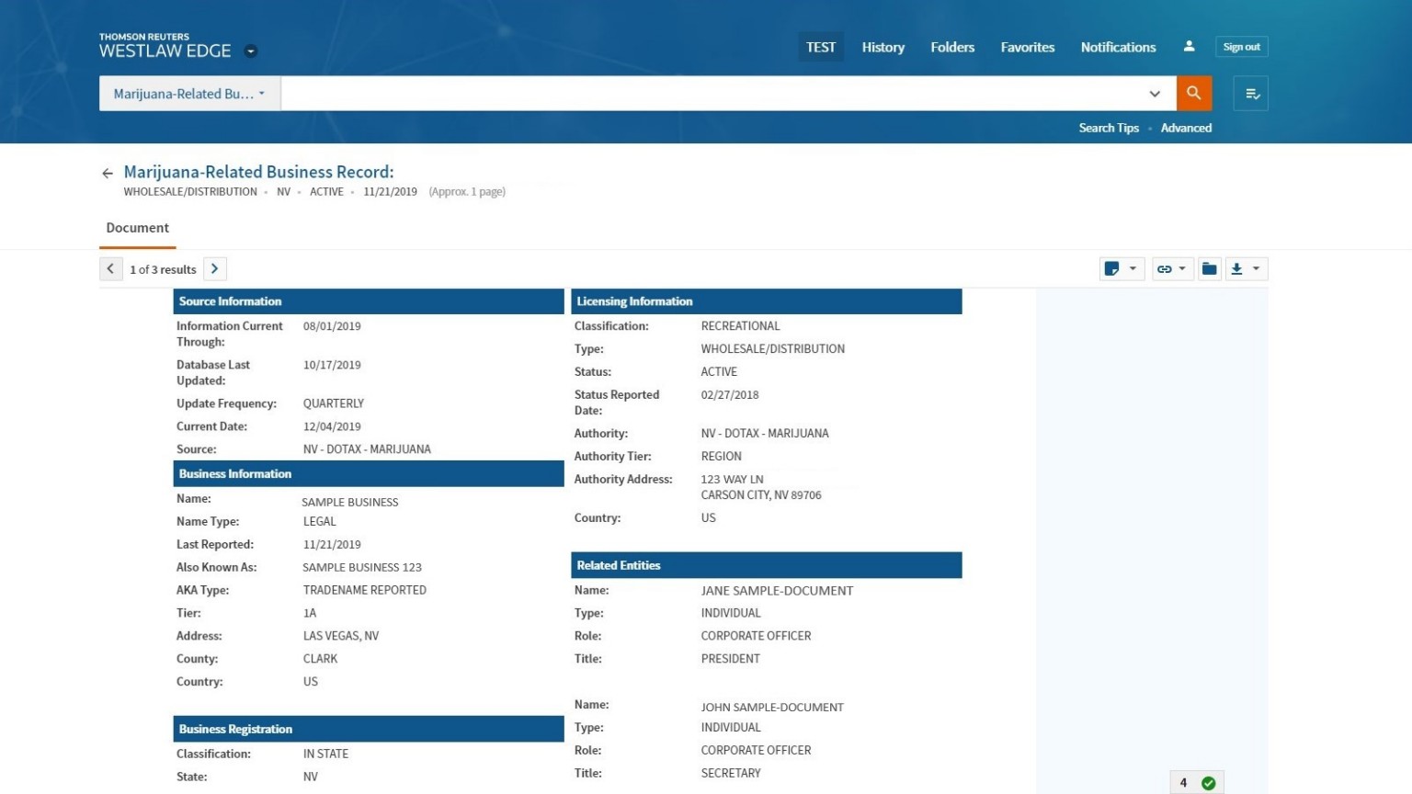Select the Document tab
Image resolution: width=1412 pixels, height=794 pixels.
[x=137, y=228]
